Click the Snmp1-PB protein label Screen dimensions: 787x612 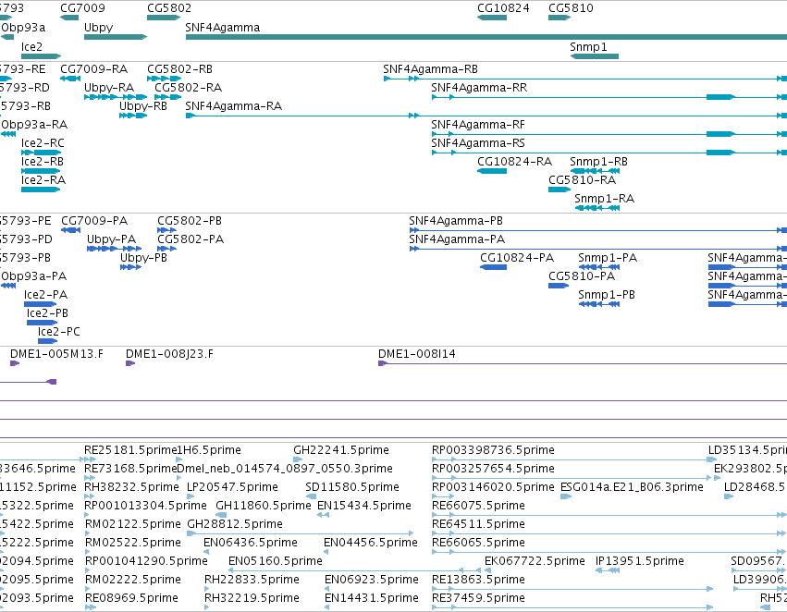607,295
